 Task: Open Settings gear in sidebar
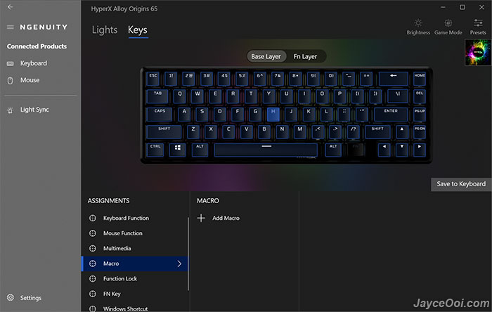click(x=11, y=297)
